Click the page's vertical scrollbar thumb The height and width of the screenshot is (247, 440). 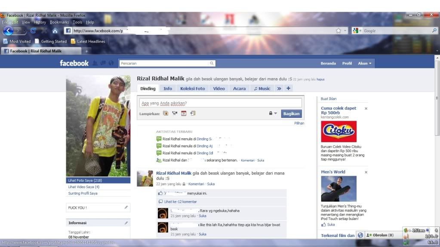click(x=437, y=98)
